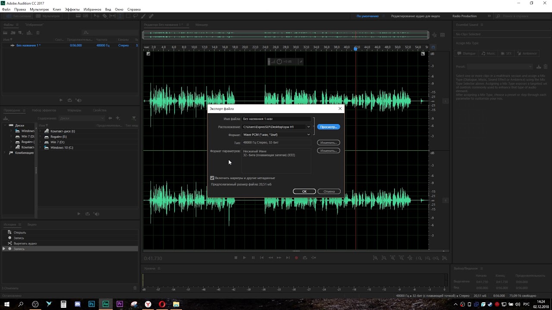Click the Просмотр browse button
Image resolution: width=552 pixels, height=310 pixels.
329,127
